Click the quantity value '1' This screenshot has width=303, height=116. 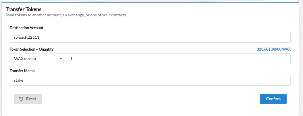point(71,59)
